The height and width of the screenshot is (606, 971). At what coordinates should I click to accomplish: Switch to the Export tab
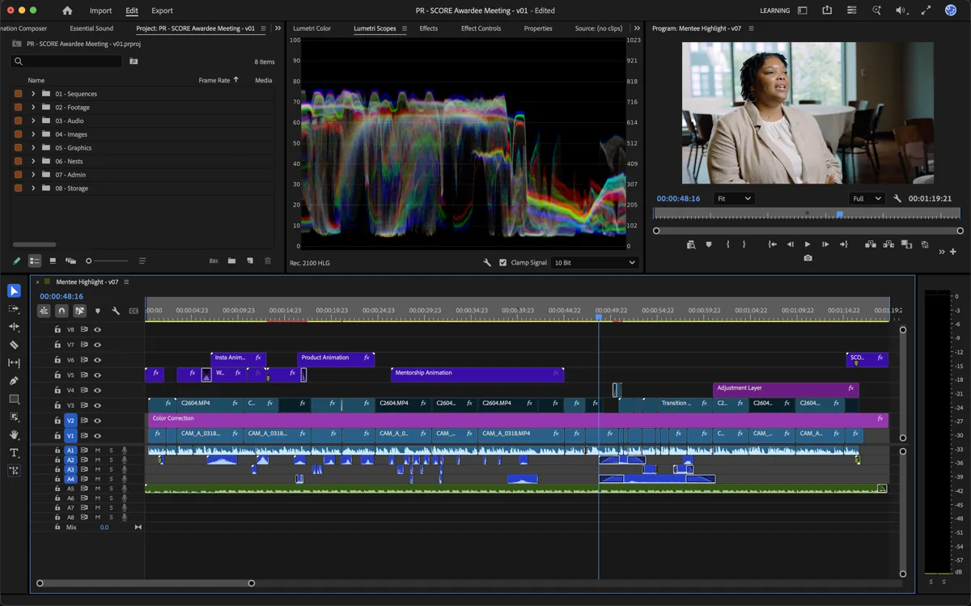162,11
